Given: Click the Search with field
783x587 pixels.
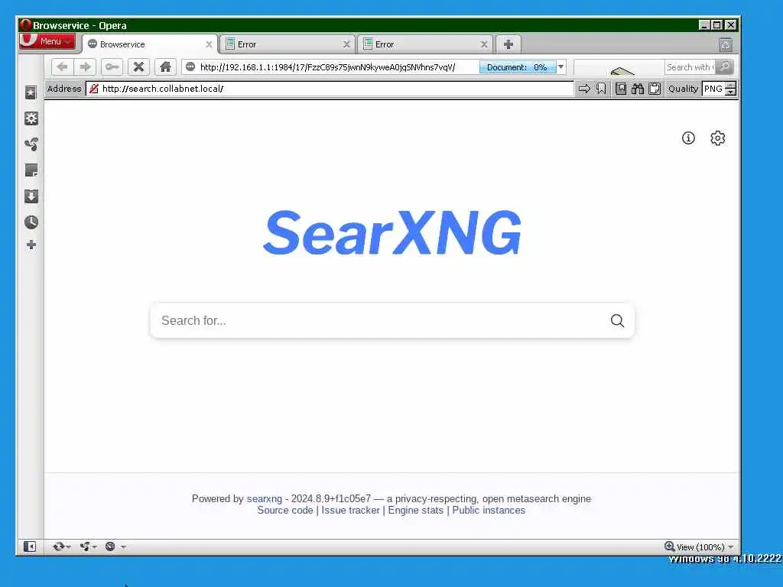Looking at the screenshot, I should click(x=690, y=67).
